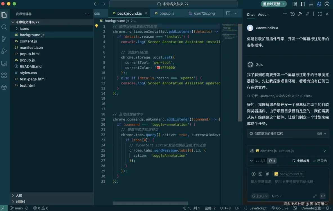
Task: Click the lightbulb code action on line 1
Action: (x=97, y=26)
